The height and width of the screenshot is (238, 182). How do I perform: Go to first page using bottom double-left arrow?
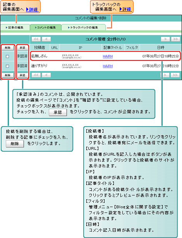point(36,75)
